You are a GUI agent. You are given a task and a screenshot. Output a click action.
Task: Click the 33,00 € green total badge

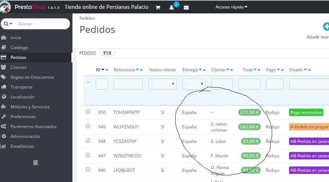(251, 141)
